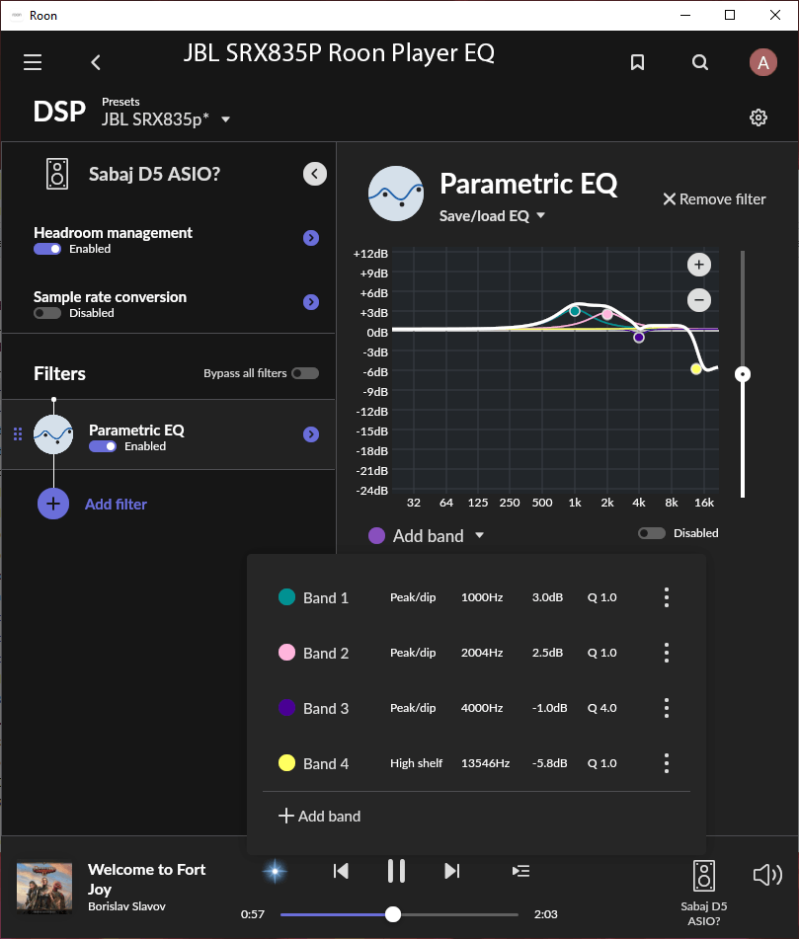Click Add band at bottom of band list
This screenshot has width=799, height=939.
320,817
